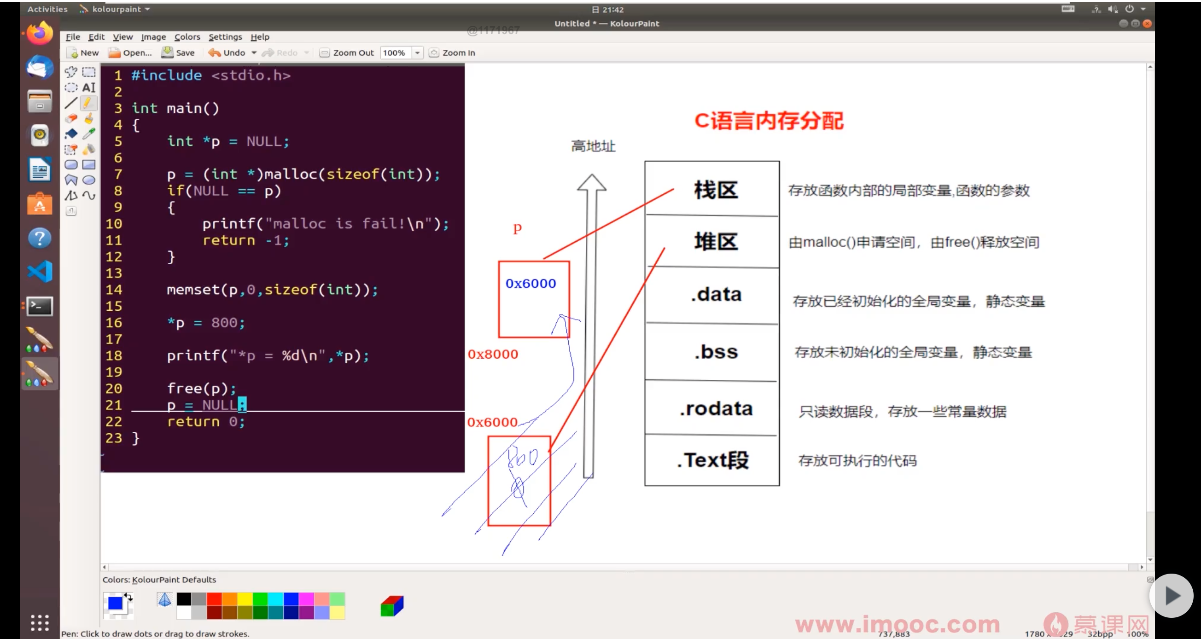Choose the Text tool
The height and width of the screenshot is (639, 1201).
click(x=88, y=87)
